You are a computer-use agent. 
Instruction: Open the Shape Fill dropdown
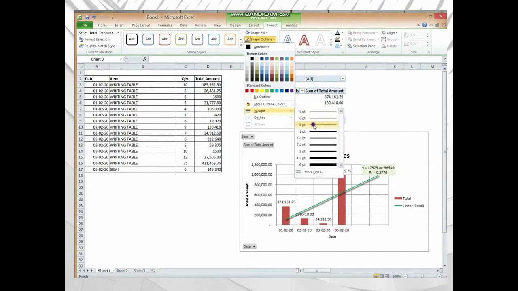pyautogui.click(x=257, y=33)
